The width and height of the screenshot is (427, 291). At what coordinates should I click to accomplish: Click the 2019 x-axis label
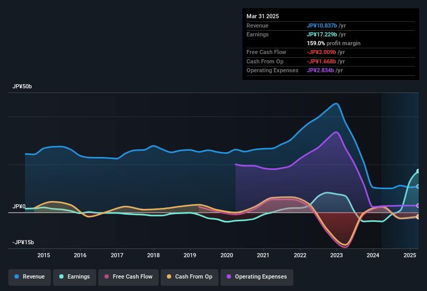190,255
